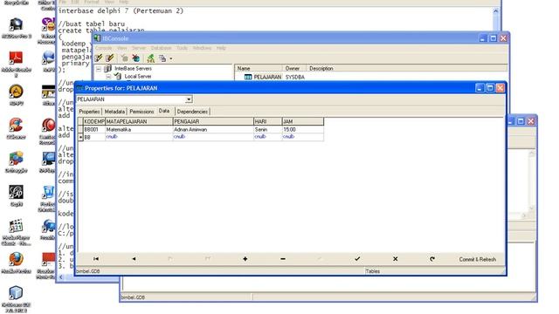Click the null cell under JAM

pos(303,137)
